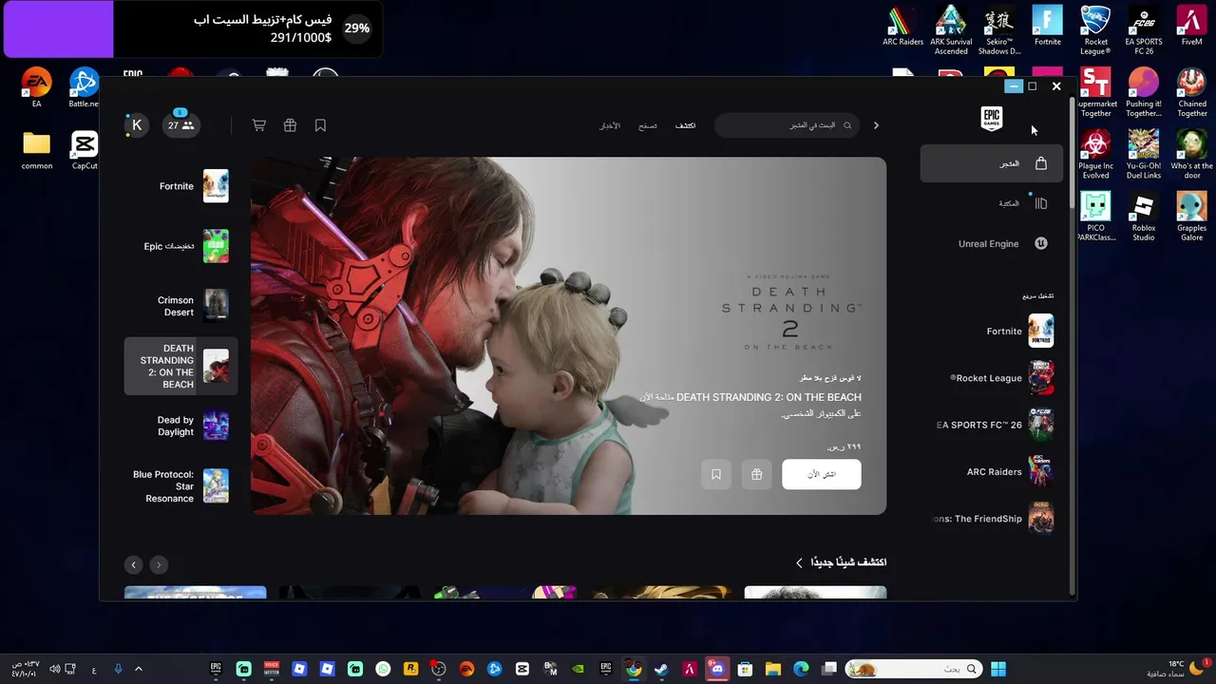Open the Who's at the door shortcut

click(x=1192, y=155)
